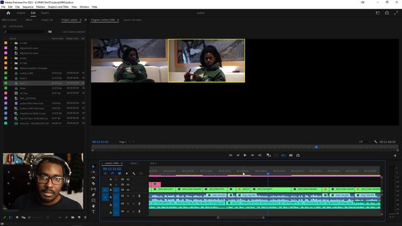Click the Program monitor playhead on scrub bar
This screenshot has width=402, height=226.
click(x=316, y=147)
